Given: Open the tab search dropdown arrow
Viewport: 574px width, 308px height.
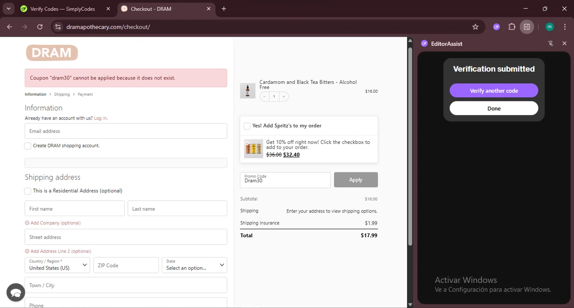Looking at the screenshot, I should pos(8,8).
